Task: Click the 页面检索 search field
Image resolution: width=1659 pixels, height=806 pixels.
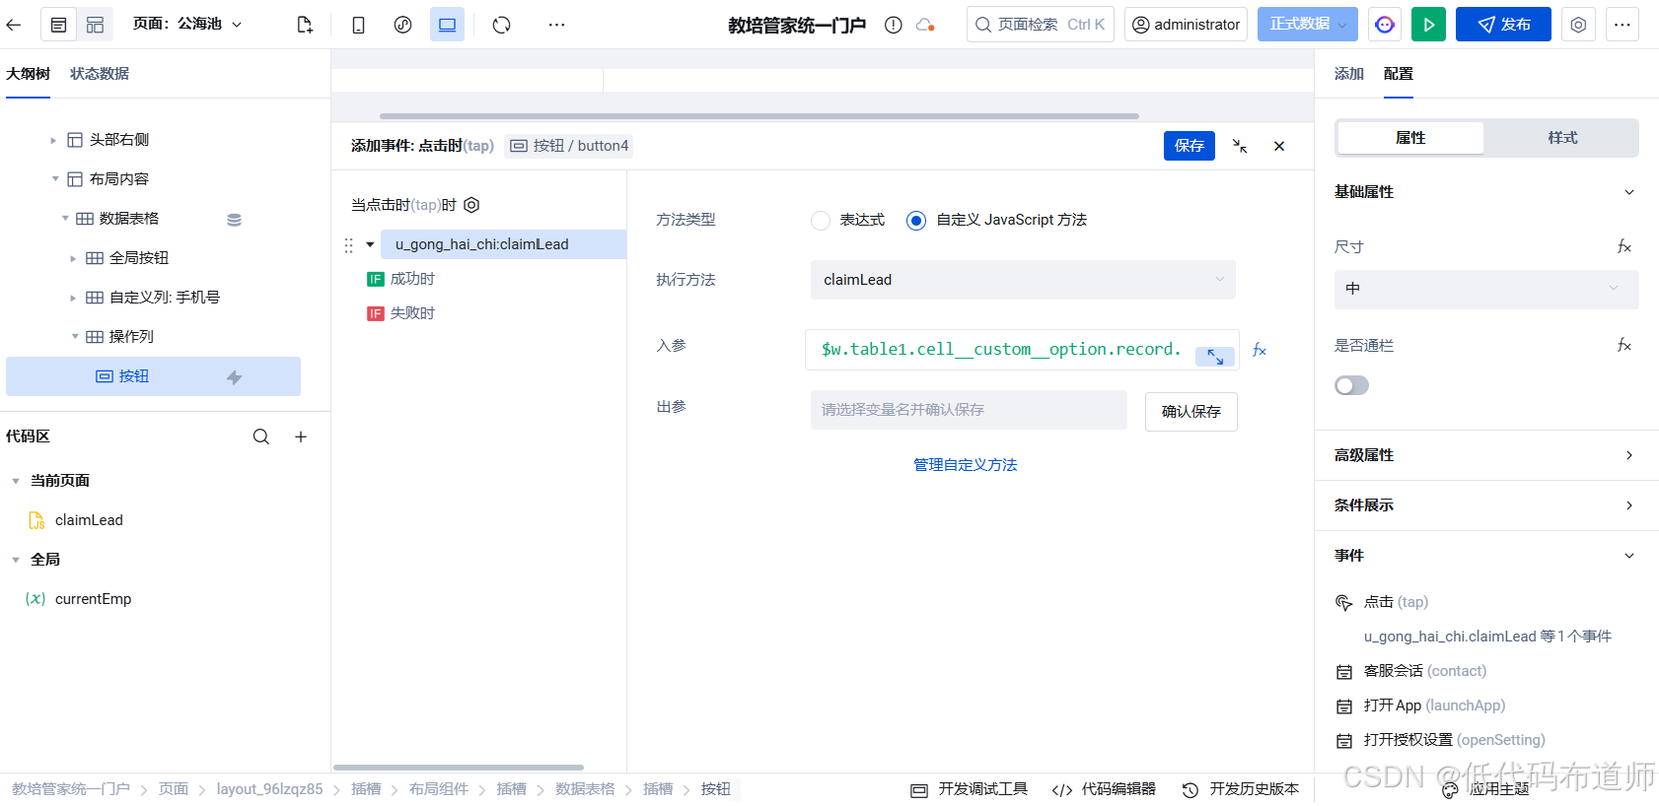Action: click(x=1040, y=25)
